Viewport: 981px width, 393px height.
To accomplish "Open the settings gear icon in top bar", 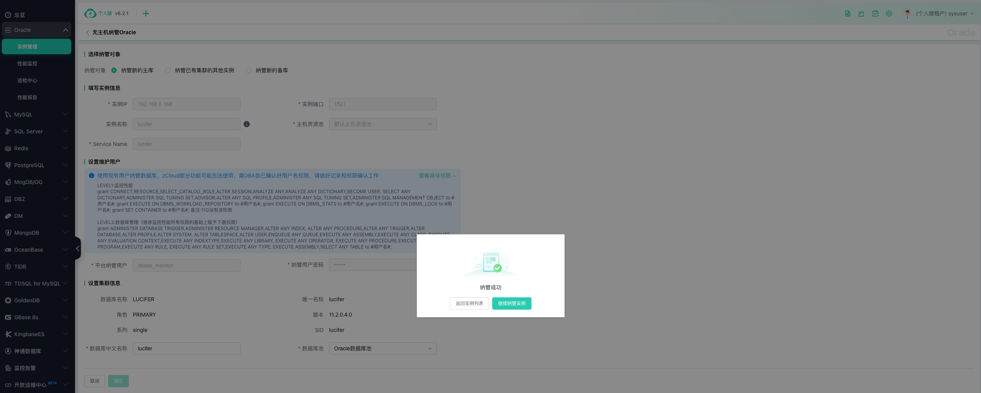I will pos(889,13).
